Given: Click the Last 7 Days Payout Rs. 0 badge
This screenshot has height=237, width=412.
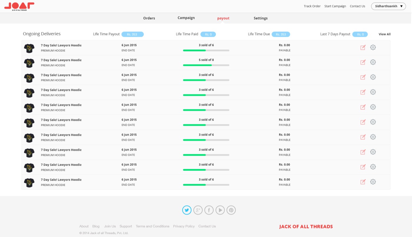Looking at the screenshot, I should (360, 34).
